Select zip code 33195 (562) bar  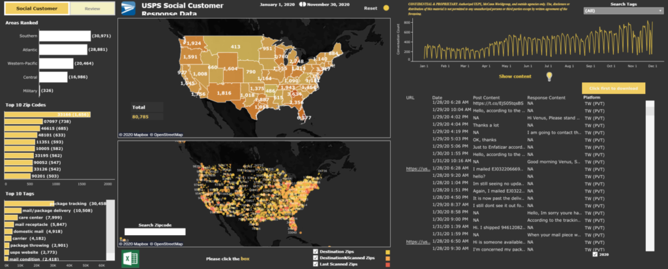[x=19, y=155]
